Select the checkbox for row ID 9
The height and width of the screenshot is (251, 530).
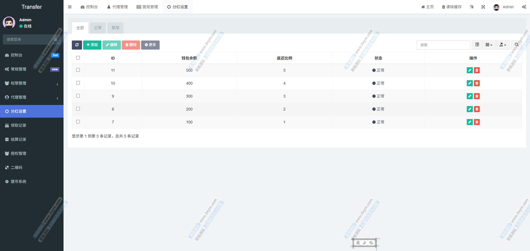pyautogui.click(x=78, y=96)
